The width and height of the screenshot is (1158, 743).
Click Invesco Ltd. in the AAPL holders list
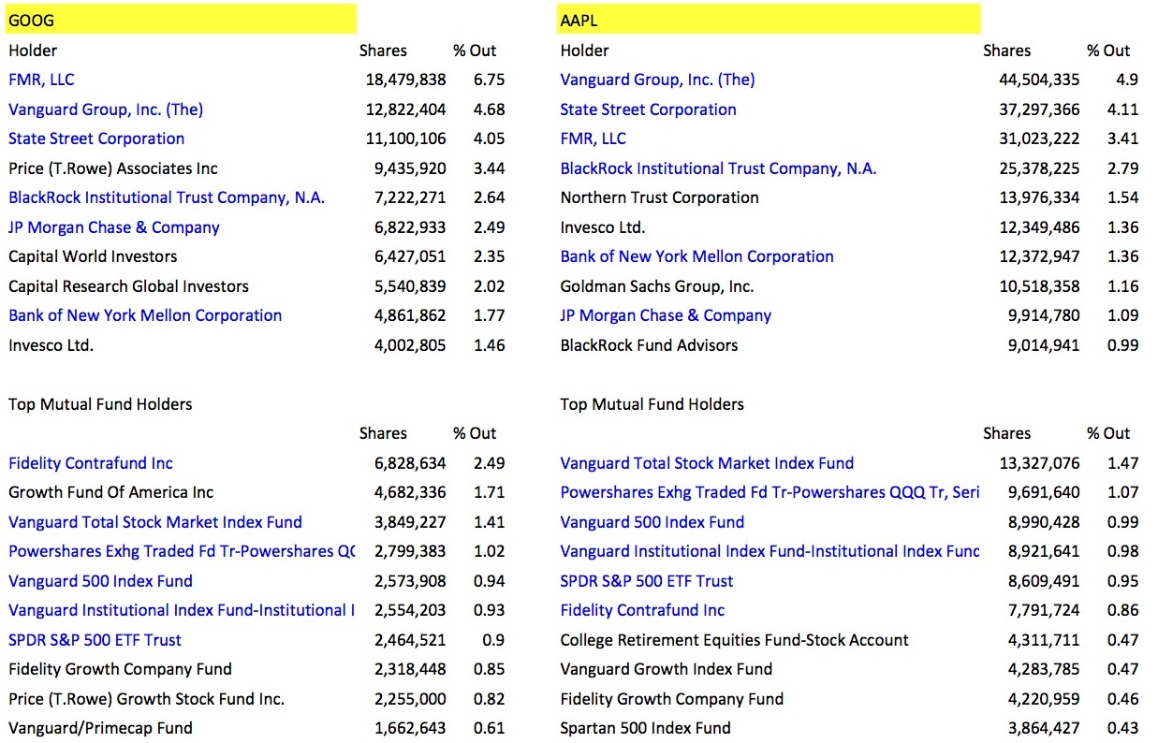[603, 227]
